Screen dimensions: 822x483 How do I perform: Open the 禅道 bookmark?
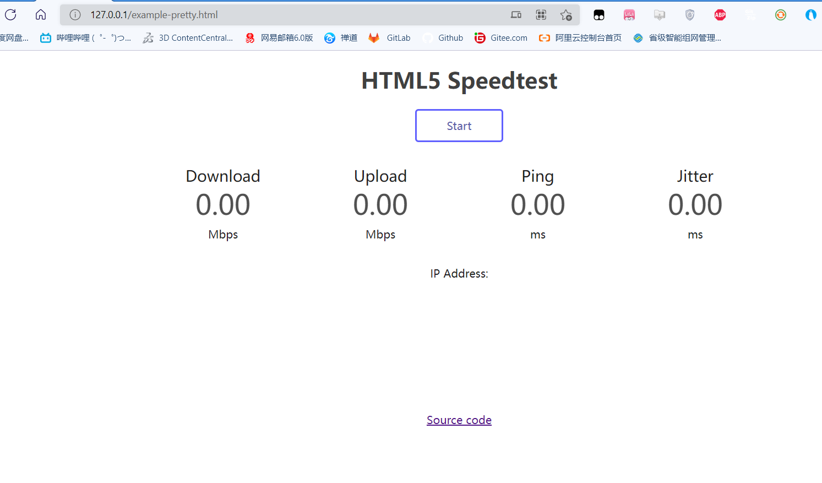341,37
